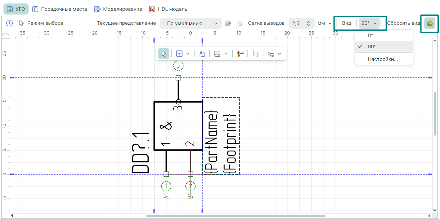Click the insert image tool icon
440x219 pixels.
(x=217, y=54)
